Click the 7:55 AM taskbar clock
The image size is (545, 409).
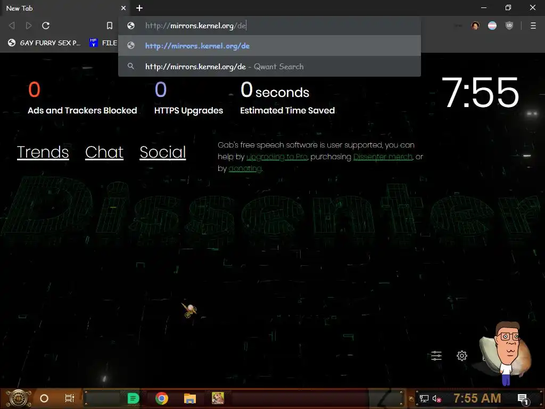point(477,398)
